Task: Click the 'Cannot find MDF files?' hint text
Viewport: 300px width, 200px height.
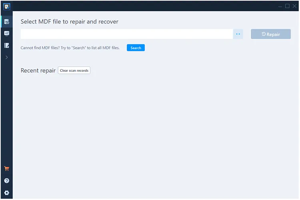Action: tap(70, 48)
